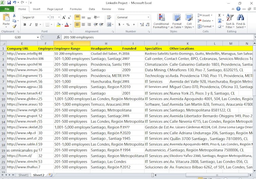Viewport: 256px width, 179px height.
Task: Open Find & Select binoculars menu
Action: click(241, 21)
